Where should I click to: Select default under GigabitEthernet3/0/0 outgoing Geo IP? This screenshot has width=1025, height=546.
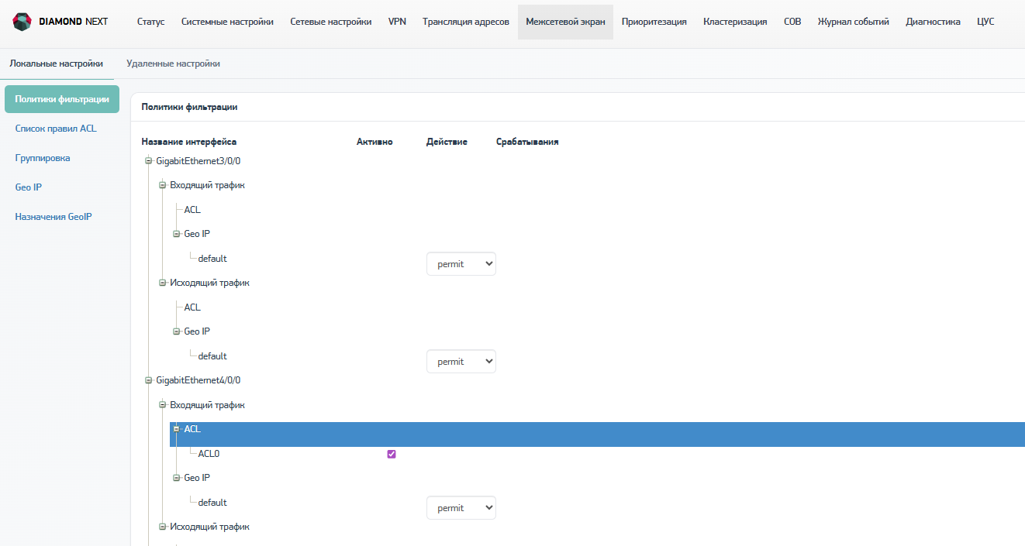212,356
